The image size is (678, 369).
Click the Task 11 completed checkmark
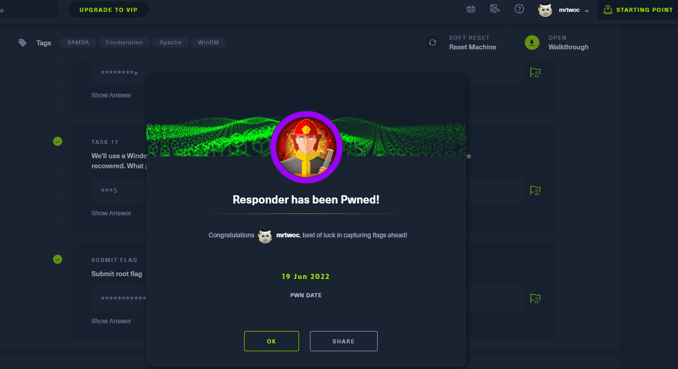[57, 141]
